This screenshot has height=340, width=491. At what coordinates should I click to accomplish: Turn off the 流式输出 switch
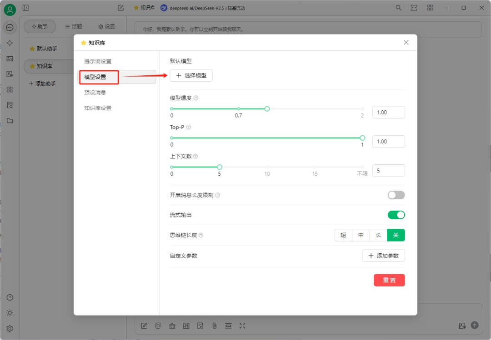click(396, 215)
